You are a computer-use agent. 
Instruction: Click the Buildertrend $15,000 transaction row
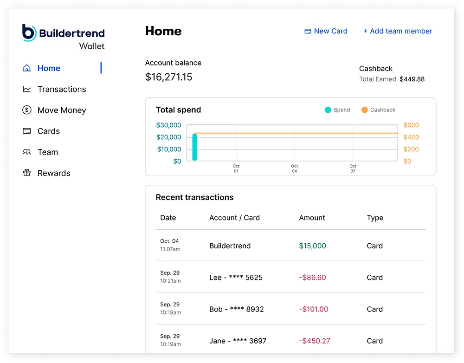291,246
